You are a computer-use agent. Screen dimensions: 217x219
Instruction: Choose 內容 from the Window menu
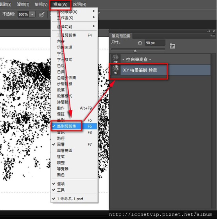74,41
